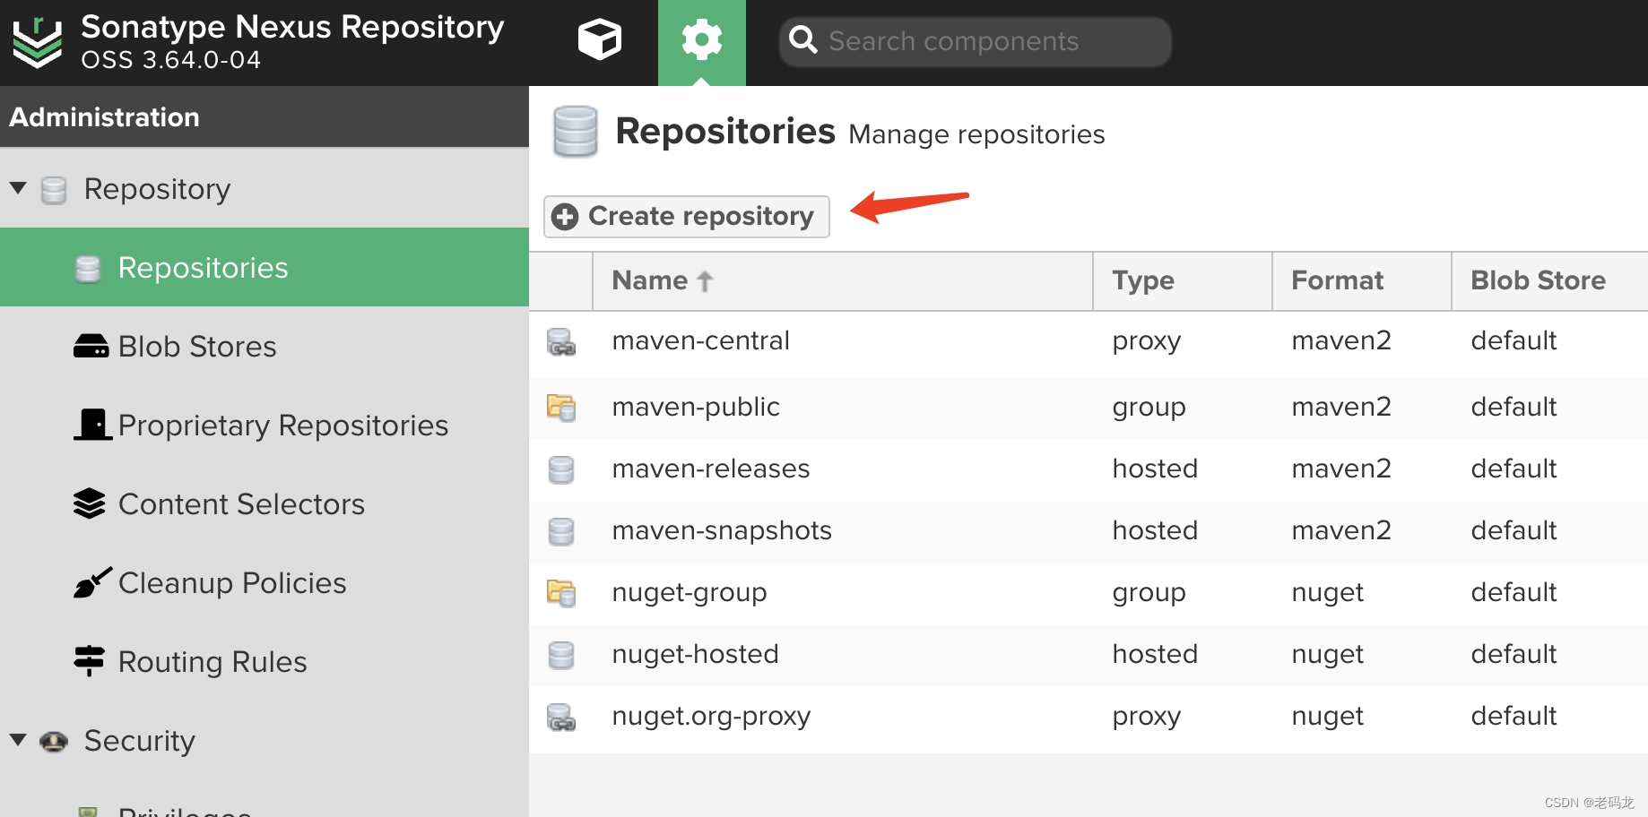Click the Name sort arrow icon
This screenshot has height=817, width=1648.
[x=705, y=281]
